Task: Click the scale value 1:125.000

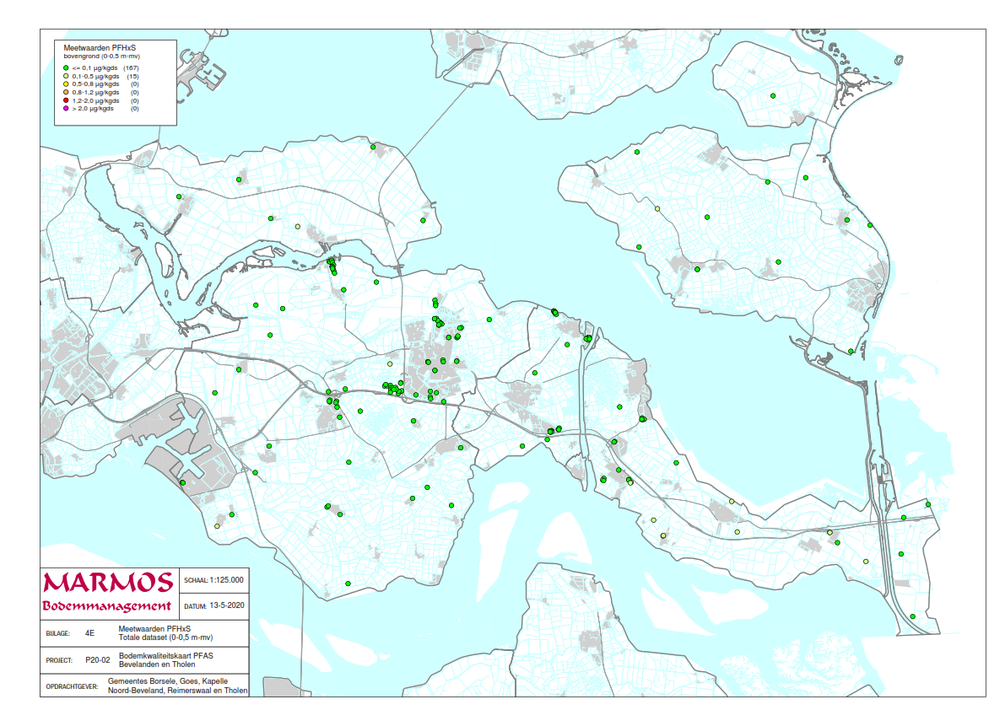Action: click(x=225, y=580)
